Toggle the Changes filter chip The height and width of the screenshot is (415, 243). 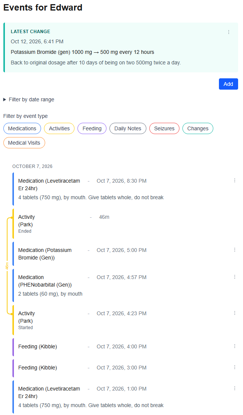(198, 128)
